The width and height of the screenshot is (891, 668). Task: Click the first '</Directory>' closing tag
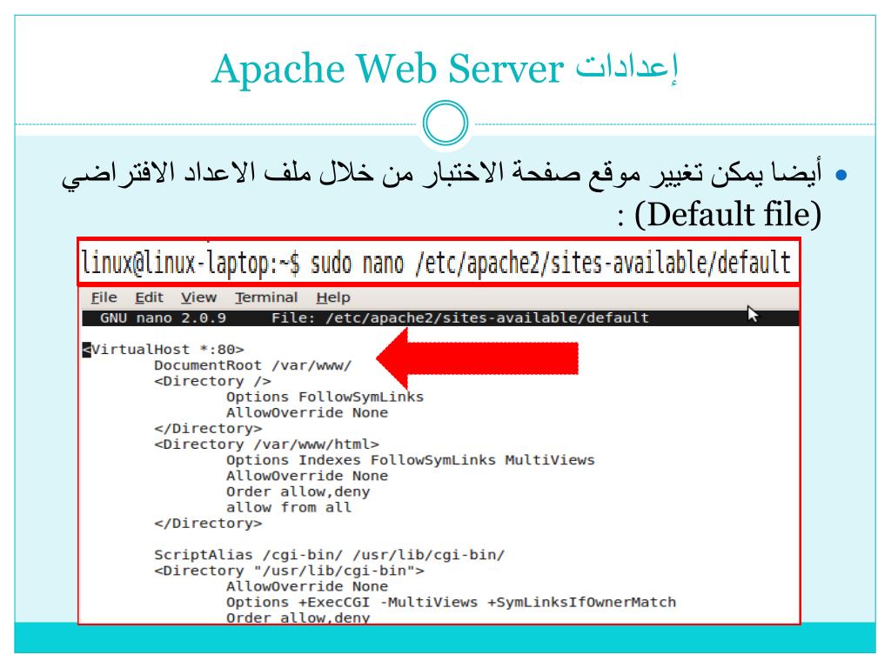click(208, 429)
